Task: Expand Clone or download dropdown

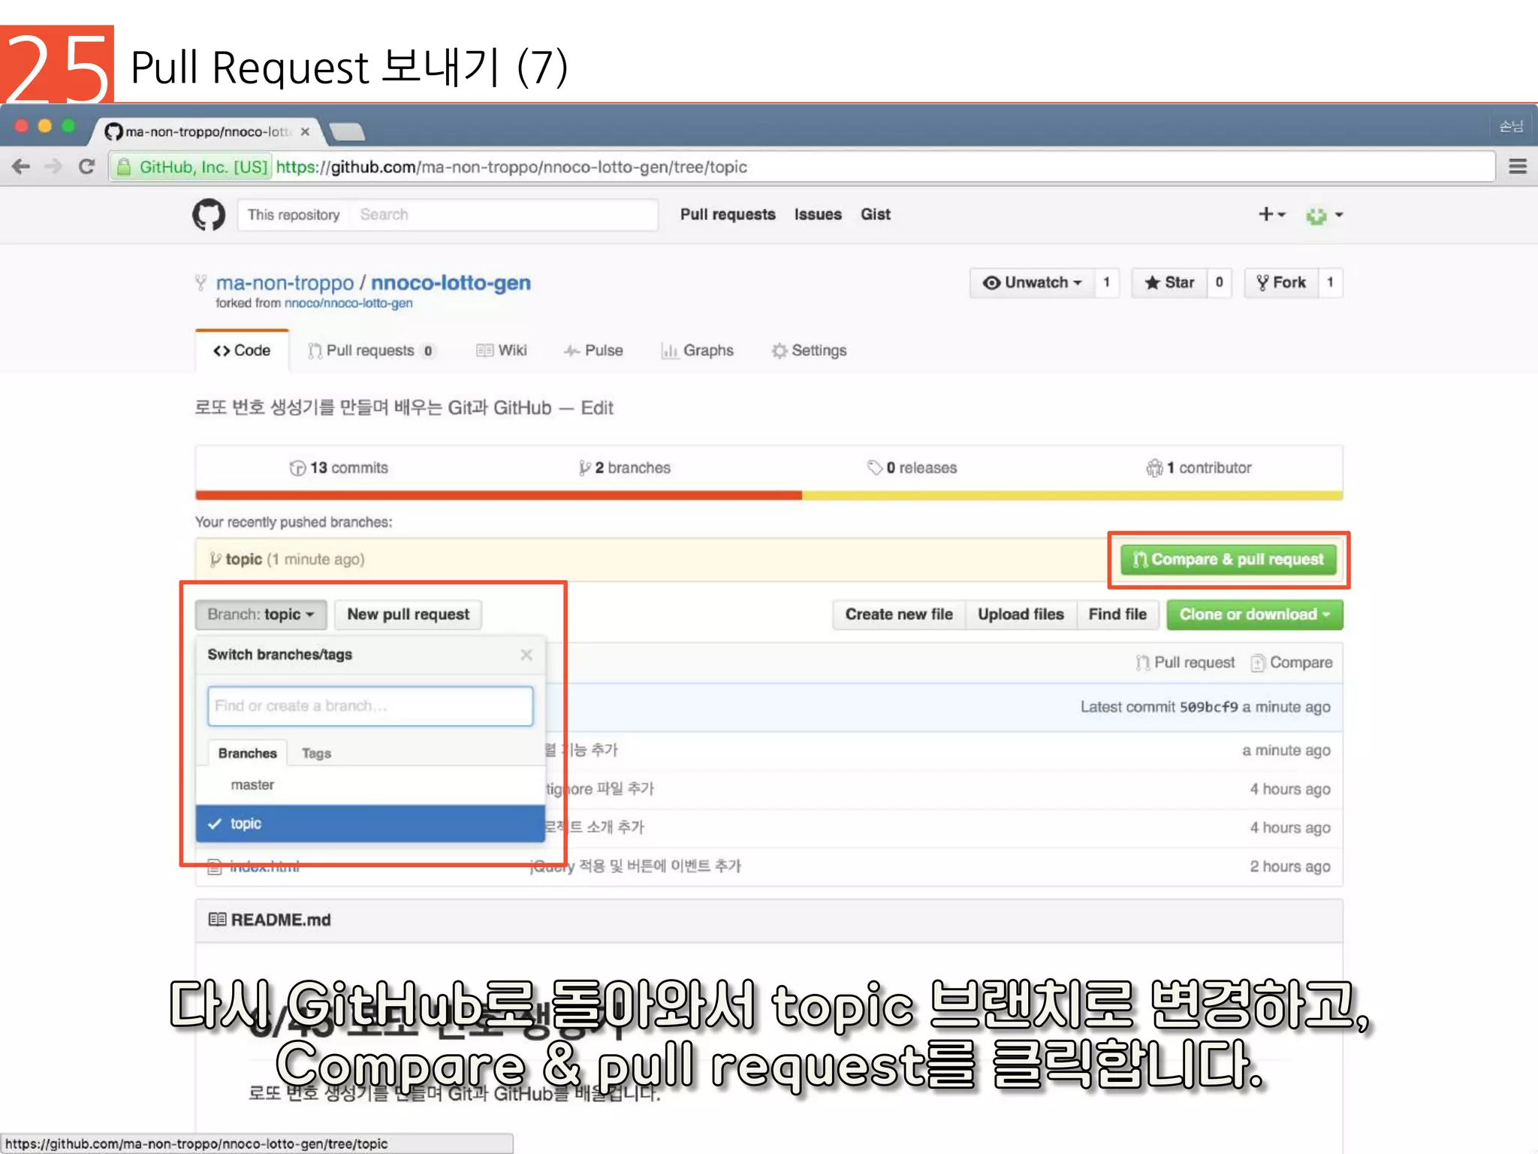Action: click(x=1255, y=615)
